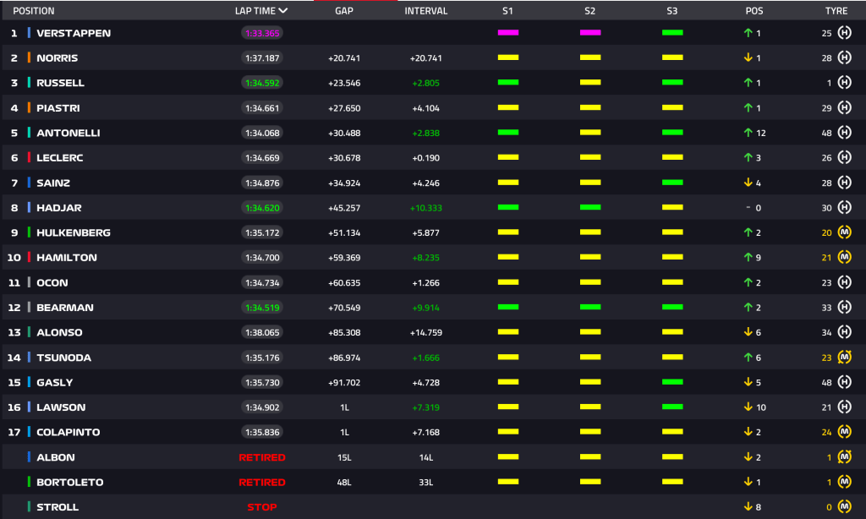Viewport: 866px width, 519px height.
Task: Click Hamilton's medium tyre icon
Action: tap(844, 257)
